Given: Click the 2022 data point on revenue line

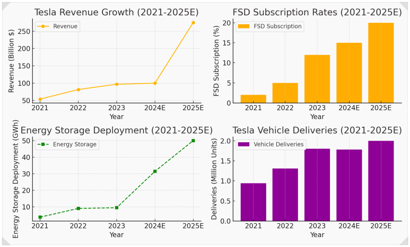Looking at the screenshot, I should click(78, 89).
